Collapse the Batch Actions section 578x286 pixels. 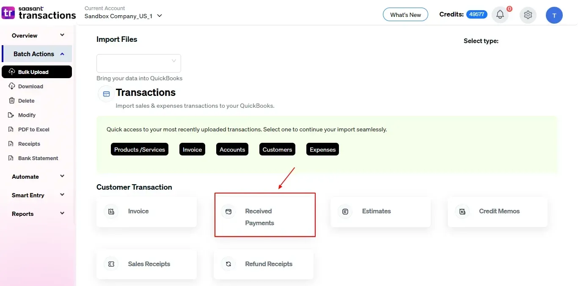point(37,54)
